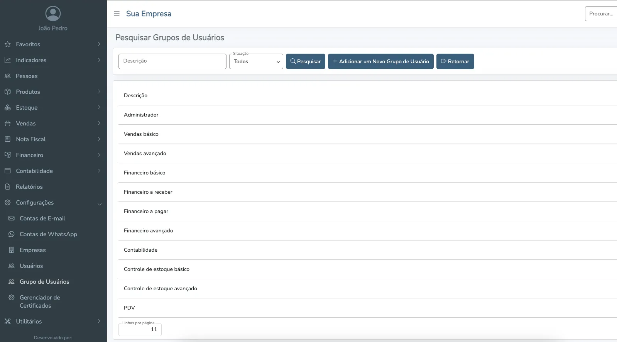The height and width of the screenshot is (342, 617).
Task: Click the Empresas building icon
Action: (12, 250)
